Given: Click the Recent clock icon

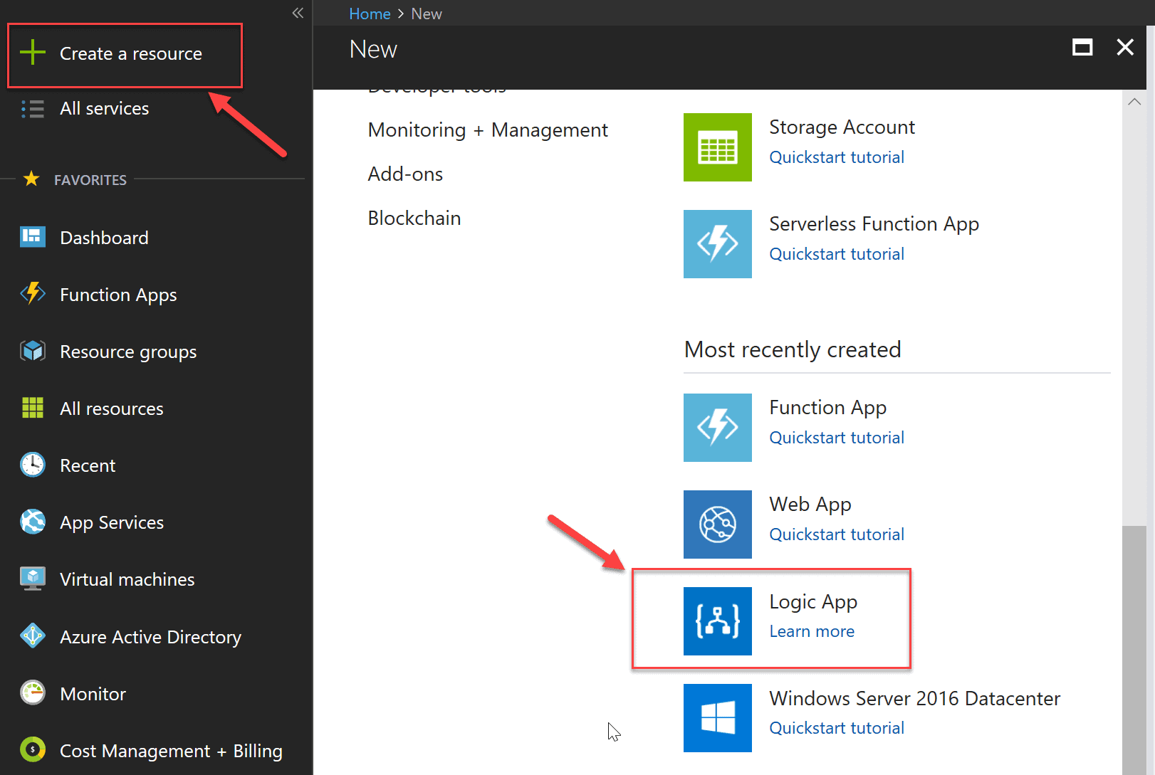Looking at the screenshot, I should (x=33, y=465).
